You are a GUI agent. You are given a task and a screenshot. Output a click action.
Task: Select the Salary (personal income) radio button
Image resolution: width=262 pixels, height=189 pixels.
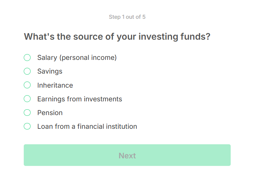point(27,58)
